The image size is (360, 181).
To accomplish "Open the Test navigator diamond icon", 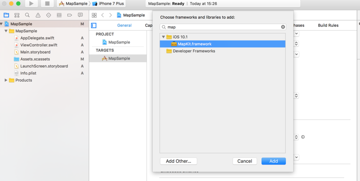I will (49, 15).
